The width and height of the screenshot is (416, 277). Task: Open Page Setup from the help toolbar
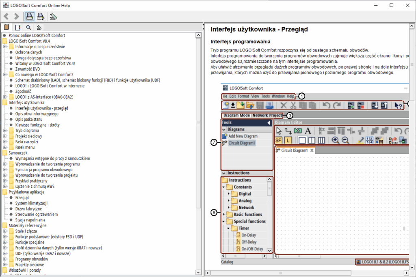(41, 16)
